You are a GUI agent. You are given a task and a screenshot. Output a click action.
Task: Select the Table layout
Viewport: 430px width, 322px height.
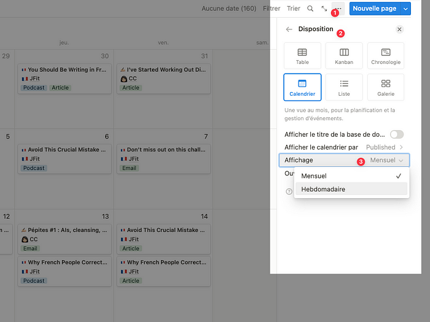point(302,56)
